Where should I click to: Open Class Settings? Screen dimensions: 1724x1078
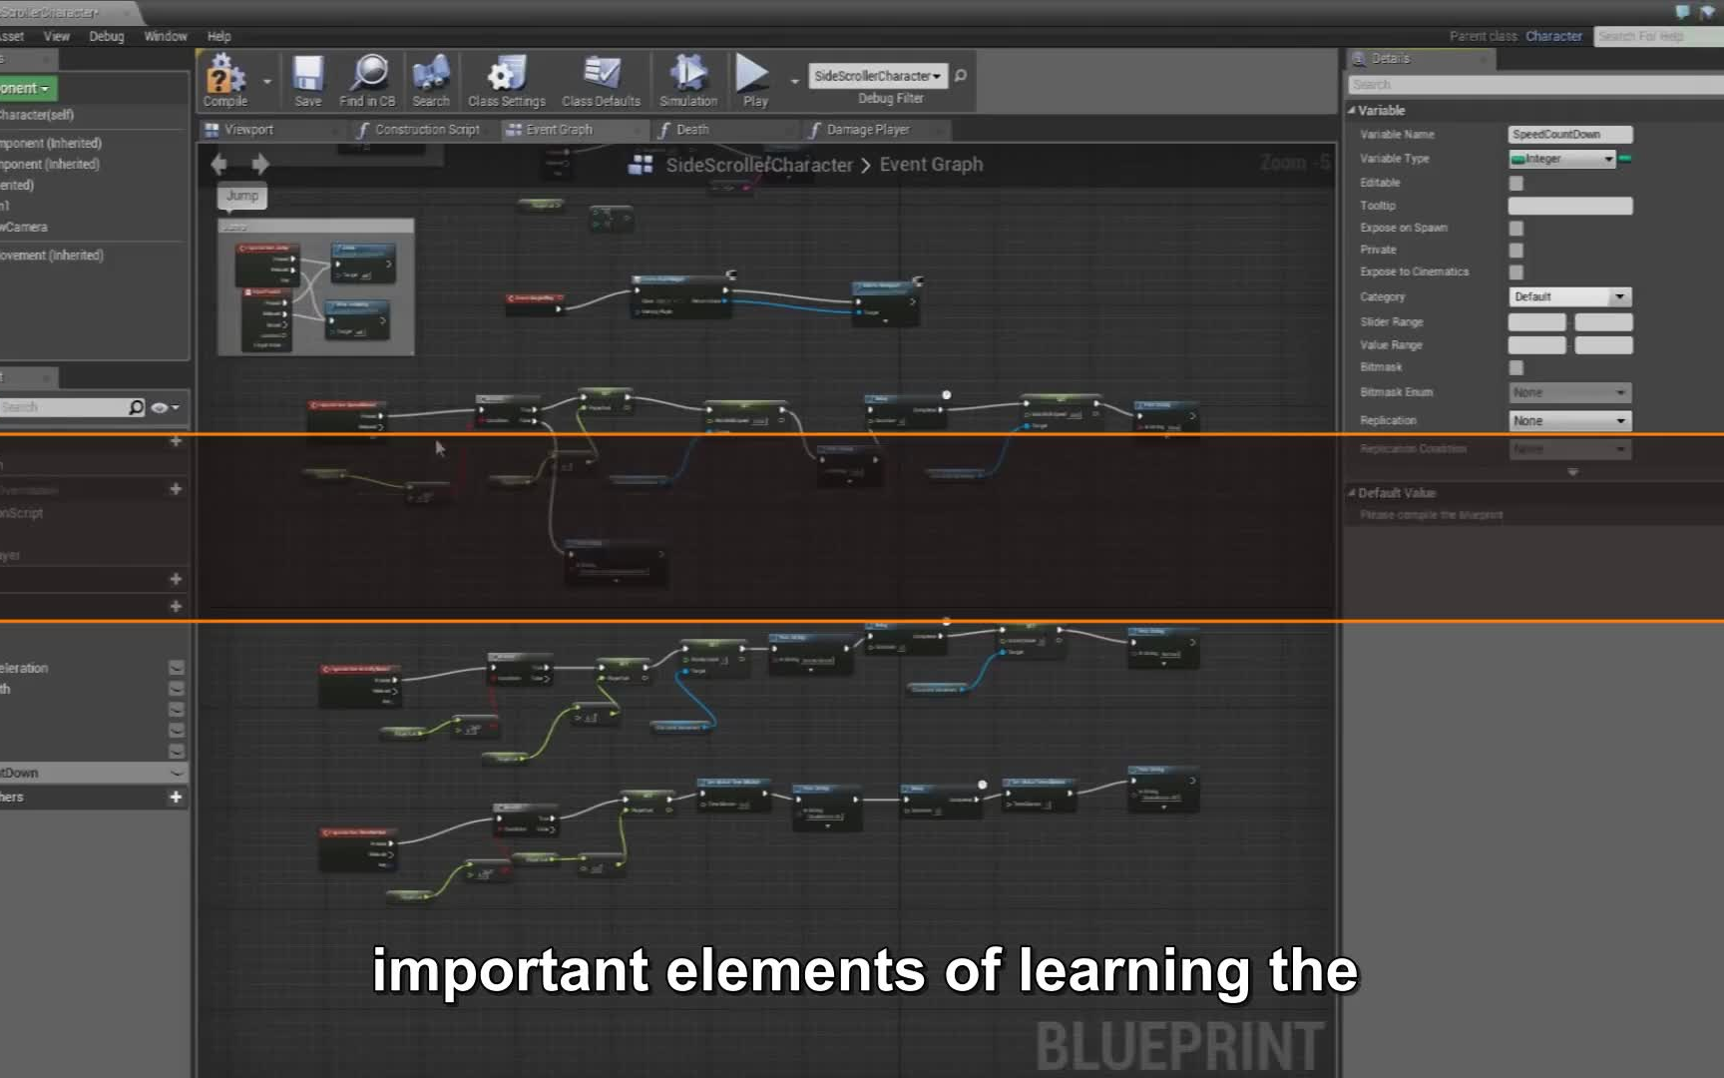(x=506, y=80)
